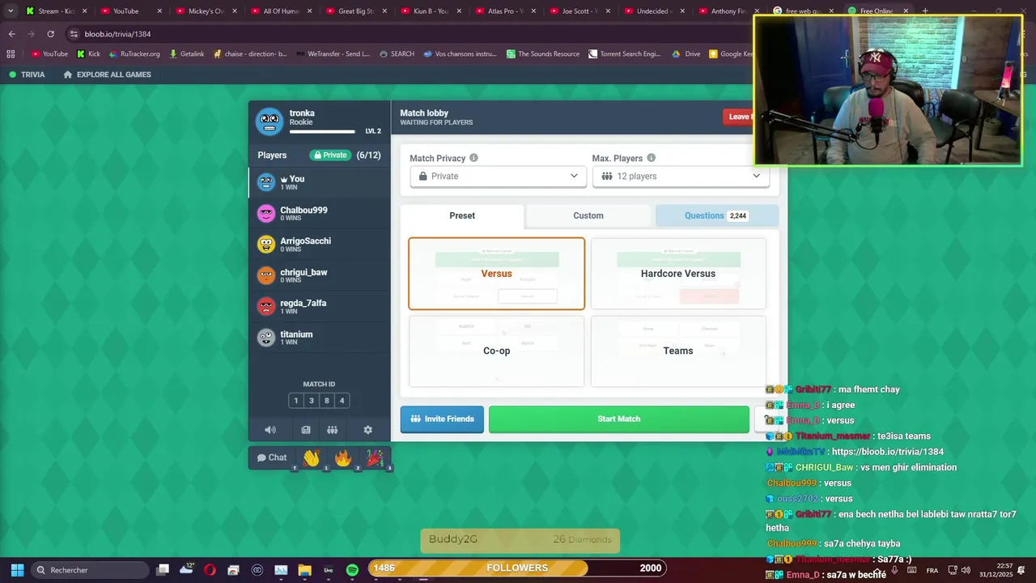Reload the page with the refresh icon
The height and width of the screenshot is (583, 1036).
(50, 34)
